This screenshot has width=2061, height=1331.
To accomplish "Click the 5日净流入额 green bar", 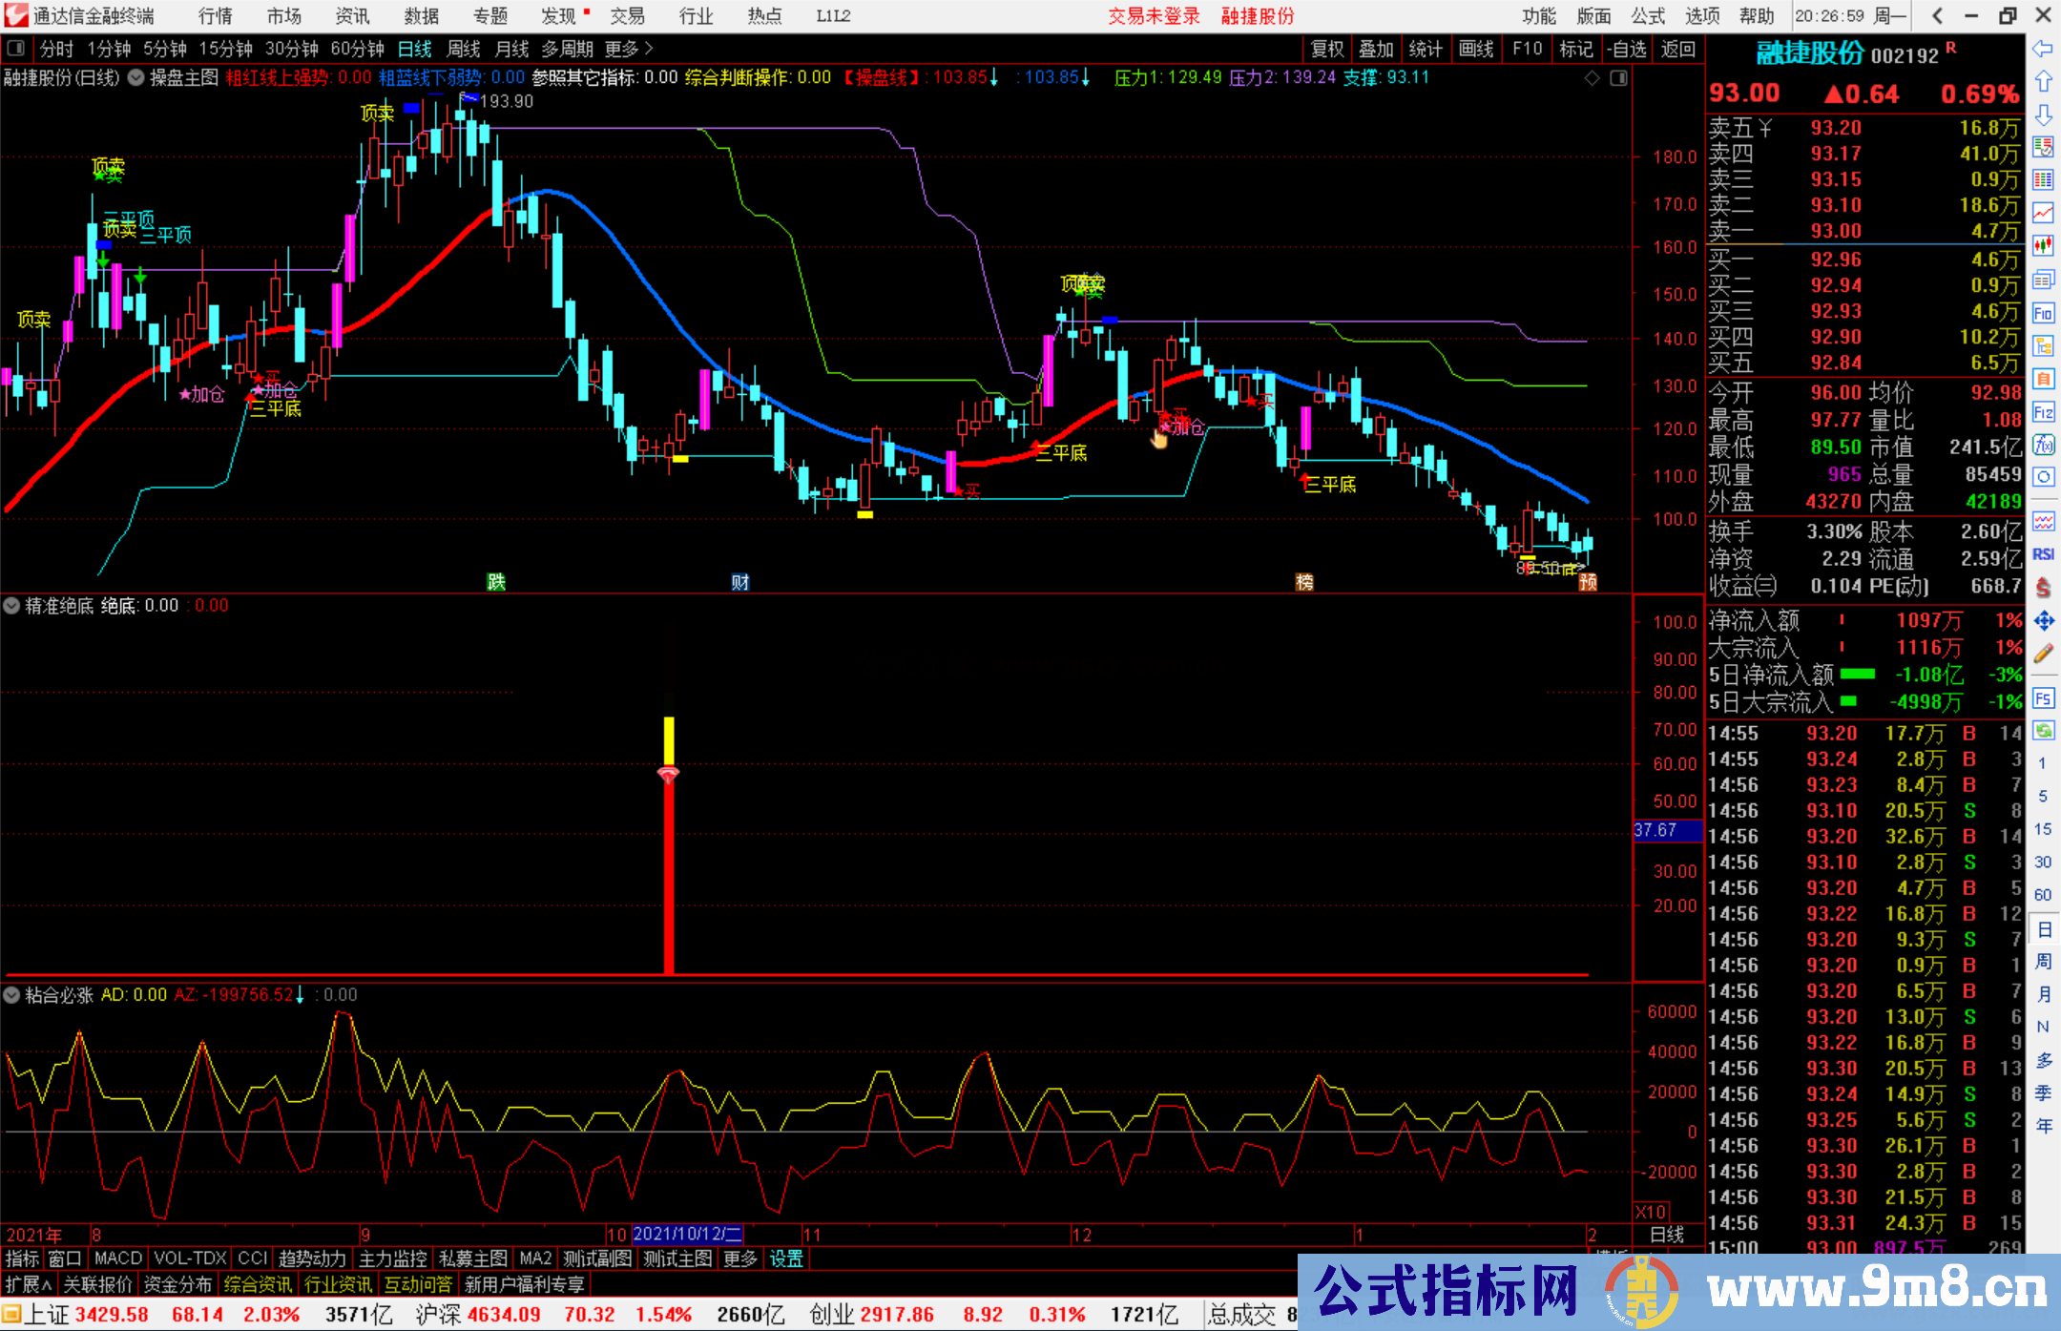I will click(1857, 675).
